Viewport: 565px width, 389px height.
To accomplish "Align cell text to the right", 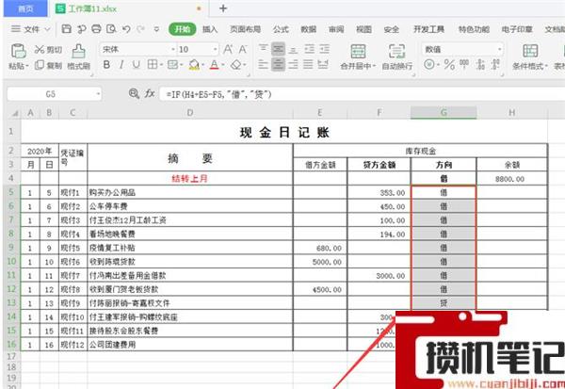I will tap(293, 65).
